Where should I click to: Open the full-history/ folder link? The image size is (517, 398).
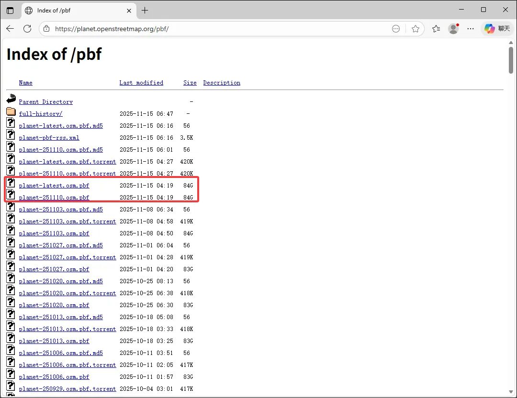41,114
